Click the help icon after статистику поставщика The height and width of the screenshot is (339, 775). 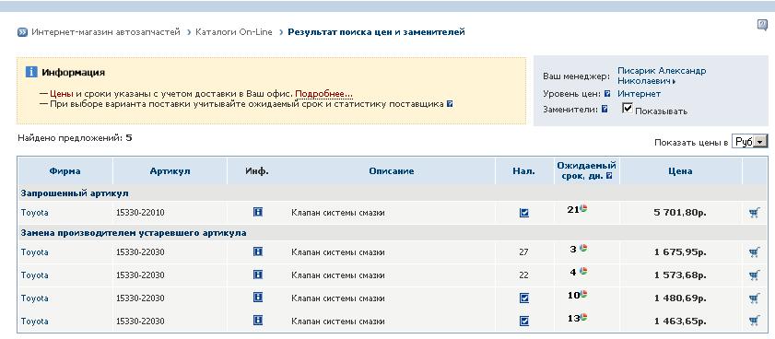coord(450,104)
